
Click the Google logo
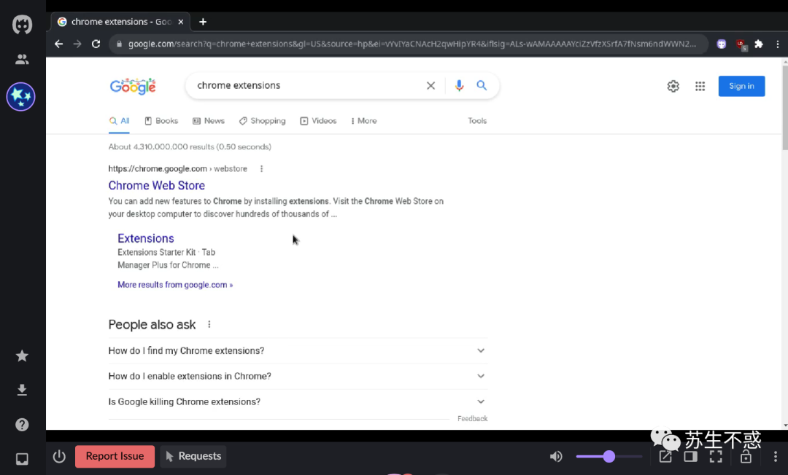coord(133,86)
